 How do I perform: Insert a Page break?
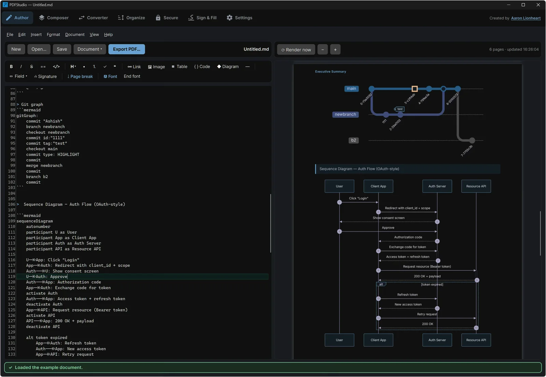pyautogui.click(x=80, y=76)
